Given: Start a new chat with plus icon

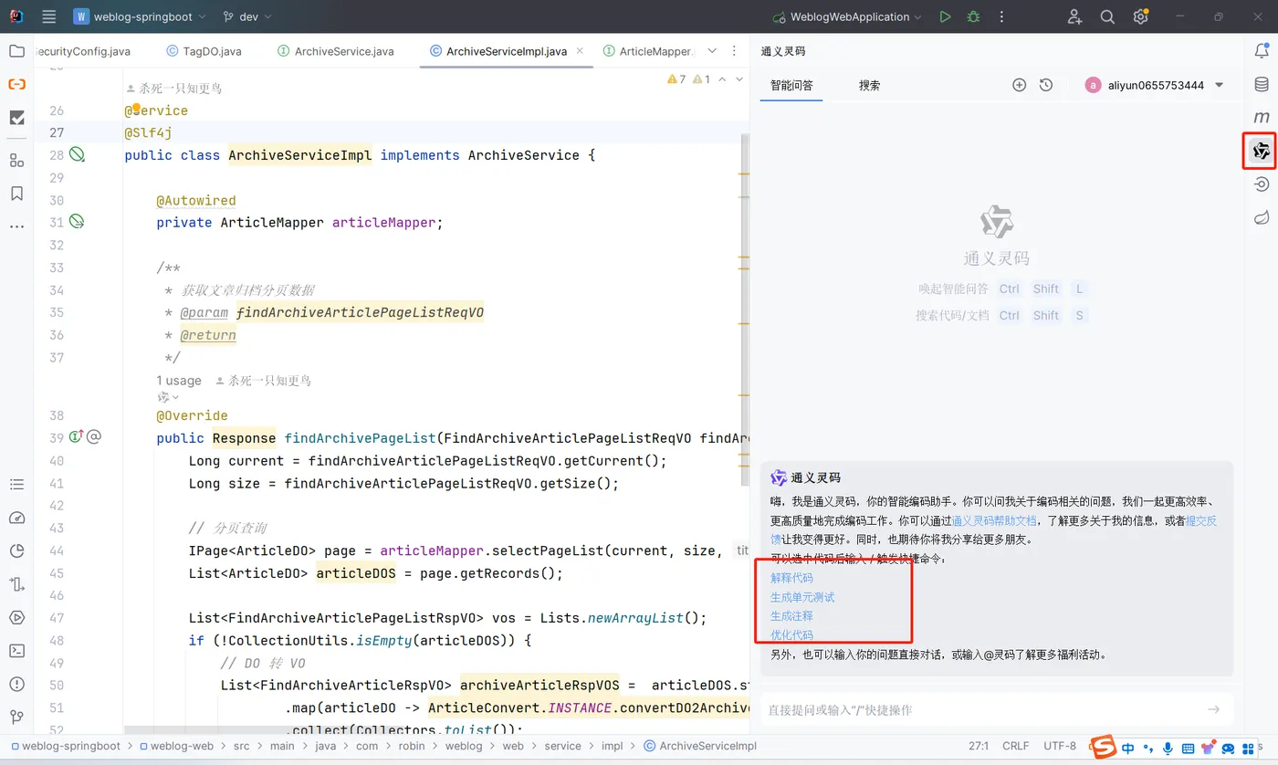Looking at the screenshot, I should click(1020, 85).
